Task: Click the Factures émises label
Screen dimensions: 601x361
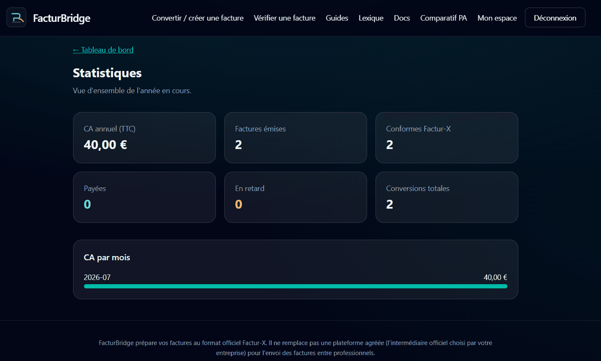Action: (x=260, y=129)
